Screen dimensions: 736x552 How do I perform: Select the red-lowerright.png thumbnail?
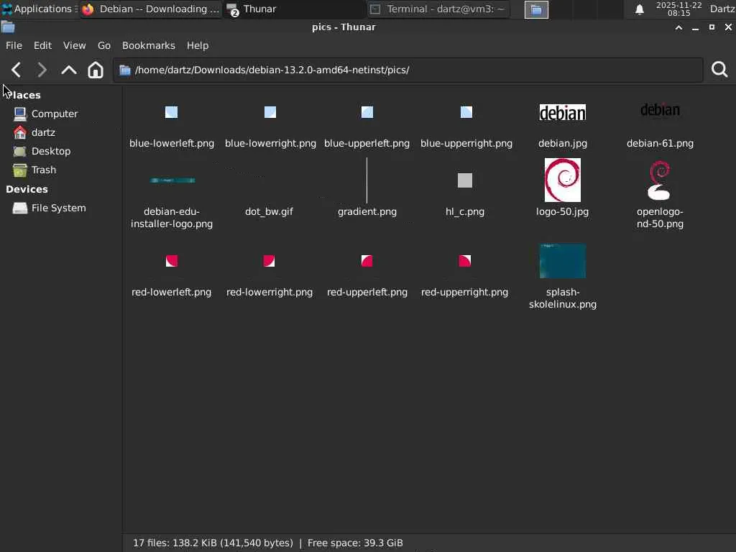(269, 261)
